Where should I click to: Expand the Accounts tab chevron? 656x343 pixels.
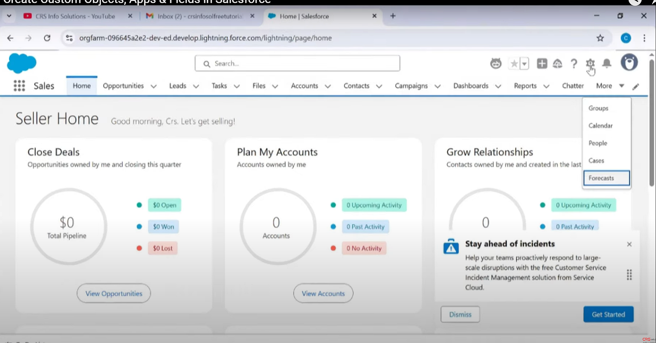[x=328, y=86]
